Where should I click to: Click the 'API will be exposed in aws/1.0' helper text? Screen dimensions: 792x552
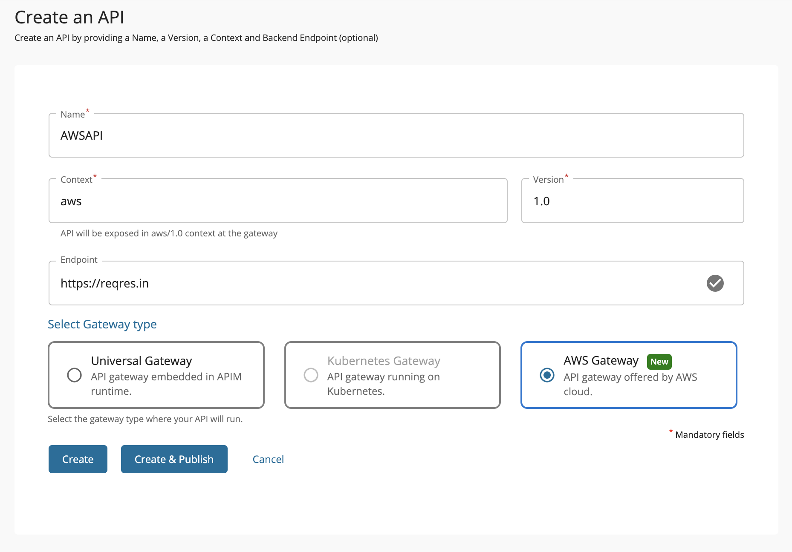pyautogui.click(x=169, y=233)
